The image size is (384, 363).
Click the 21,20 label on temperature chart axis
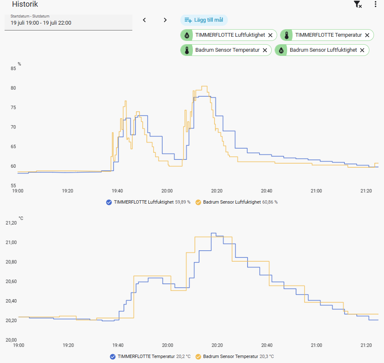(x=11, y=223)
